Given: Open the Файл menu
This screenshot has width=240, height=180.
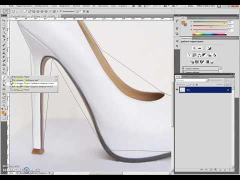Looking at the screenshot, I should click(11, 6).
